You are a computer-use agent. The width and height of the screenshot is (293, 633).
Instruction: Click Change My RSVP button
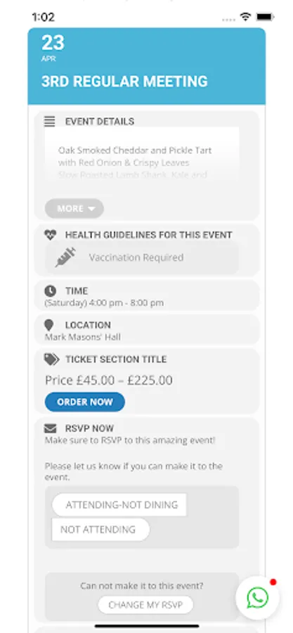pos(145,605)
